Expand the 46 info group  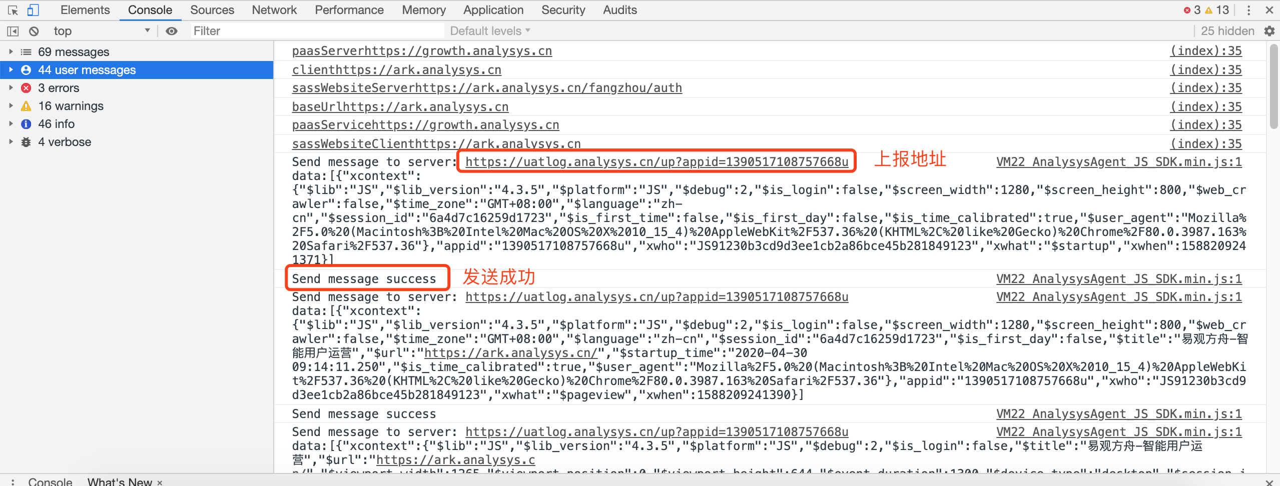pos(11,123)
